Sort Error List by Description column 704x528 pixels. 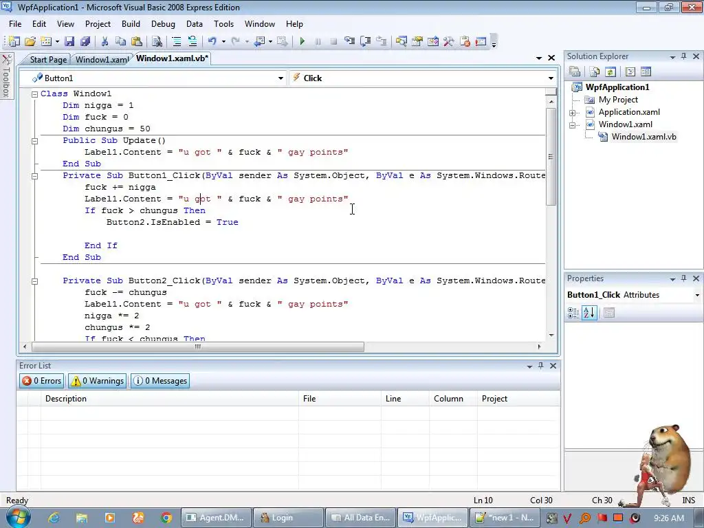(170, 399)
